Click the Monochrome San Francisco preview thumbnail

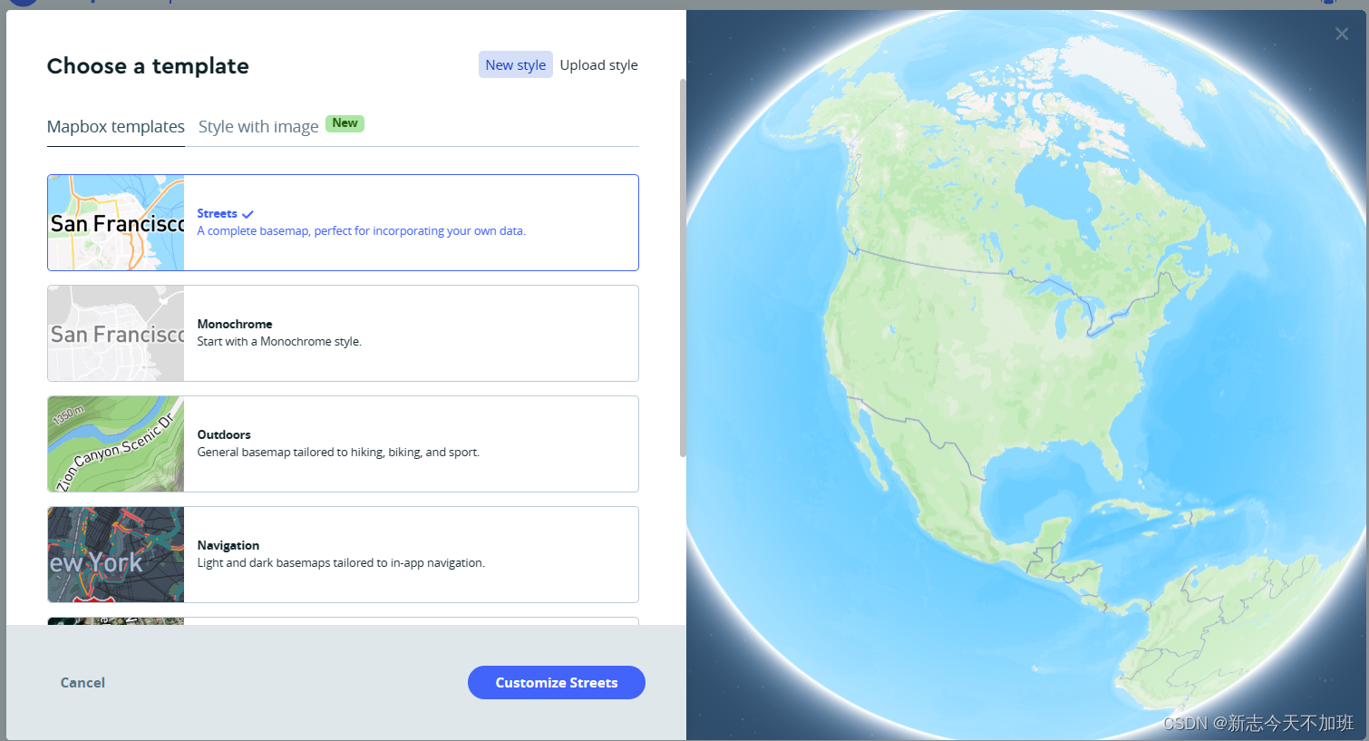click(x=115, y=333)
